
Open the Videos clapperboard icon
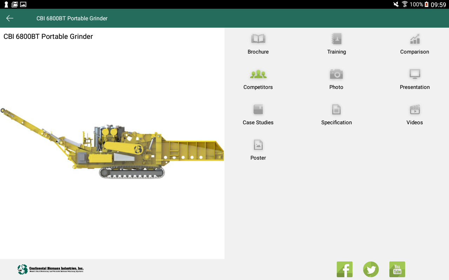[x=415, y=110]
